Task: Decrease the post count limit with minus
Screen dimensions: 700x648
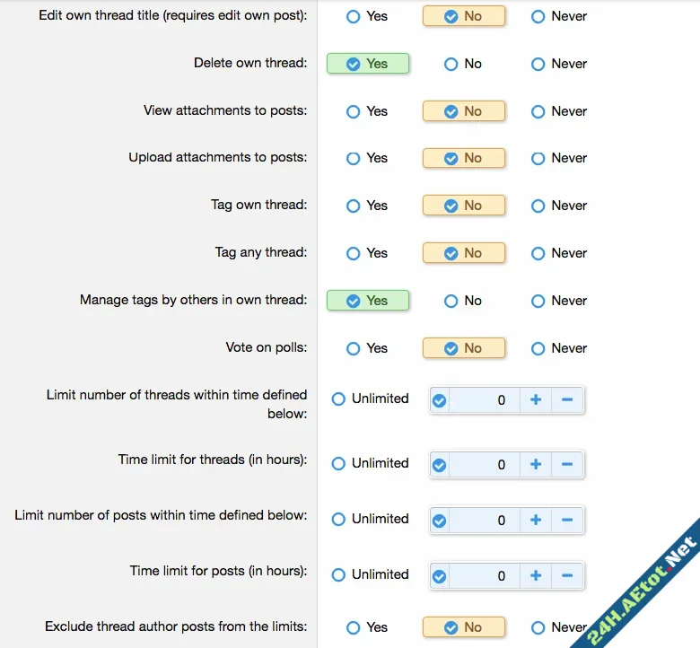Action: 567,521
